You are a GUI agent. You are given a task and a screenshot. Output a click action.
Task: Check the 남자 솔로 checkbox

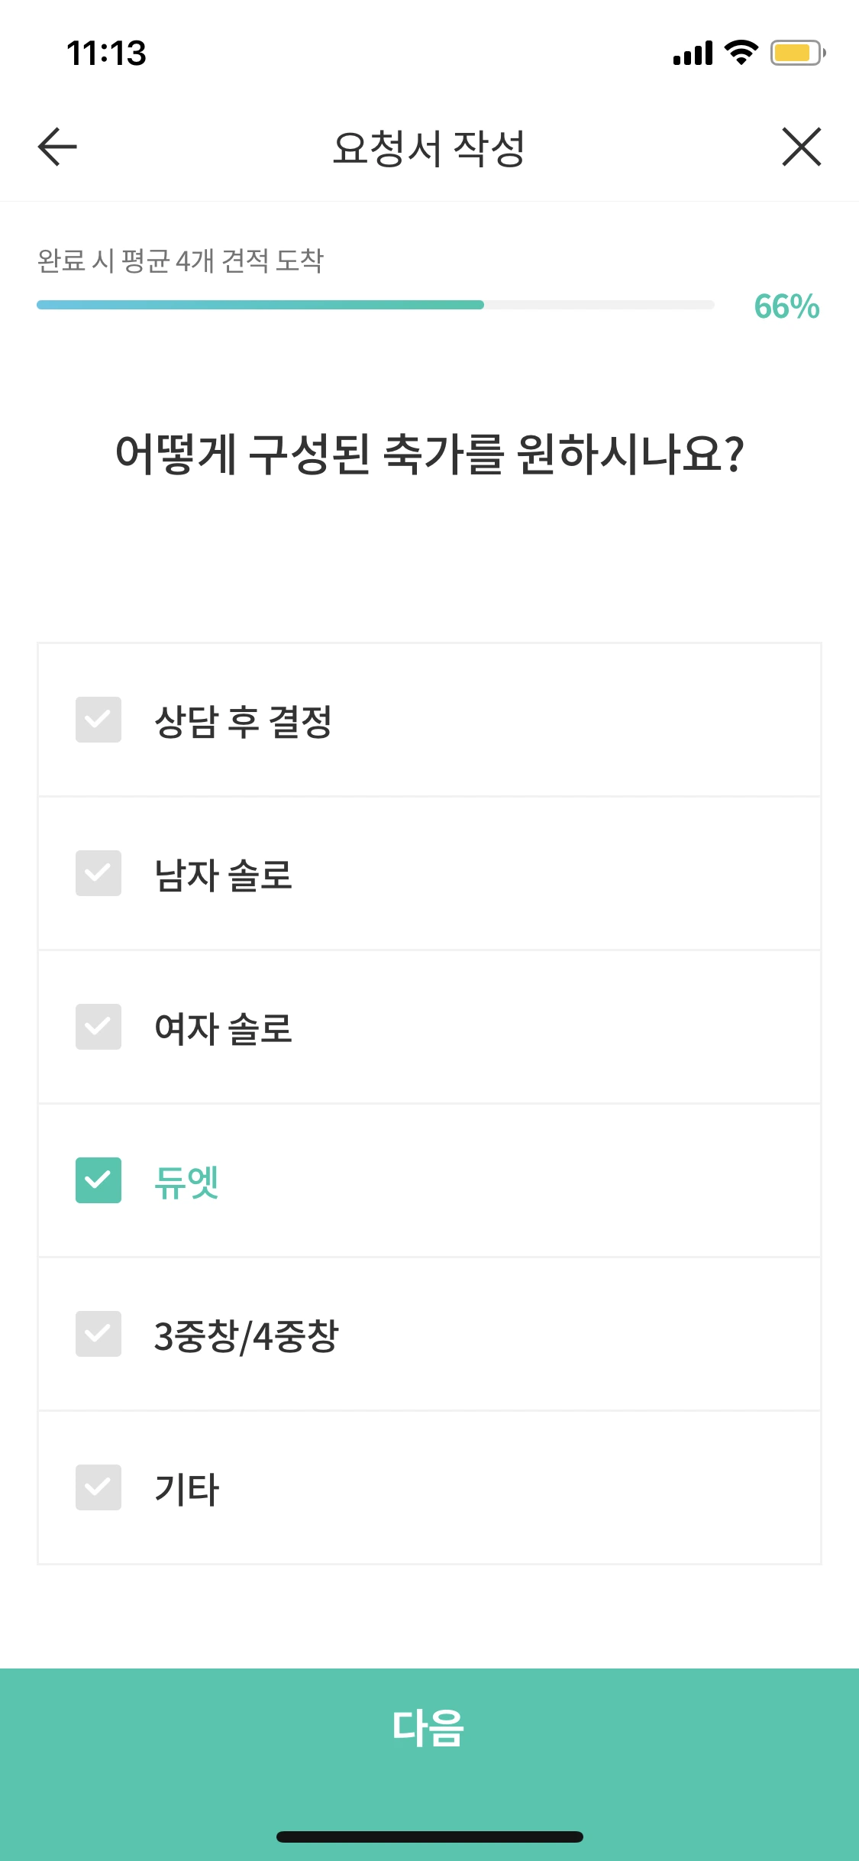tap(98, 873)
